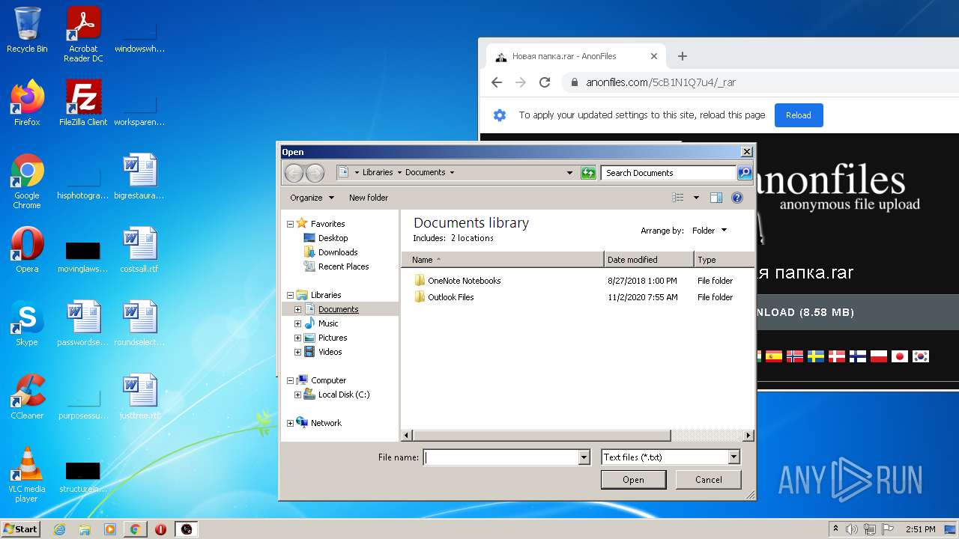
Task: Click the Back arrow in Open dialog
Action: point(294,173)
